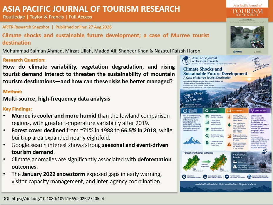The width and height of the screenshot is (273, 205).
Task: Click the blue mountain illustration under Research Question
Action: [x=192, y=140]
